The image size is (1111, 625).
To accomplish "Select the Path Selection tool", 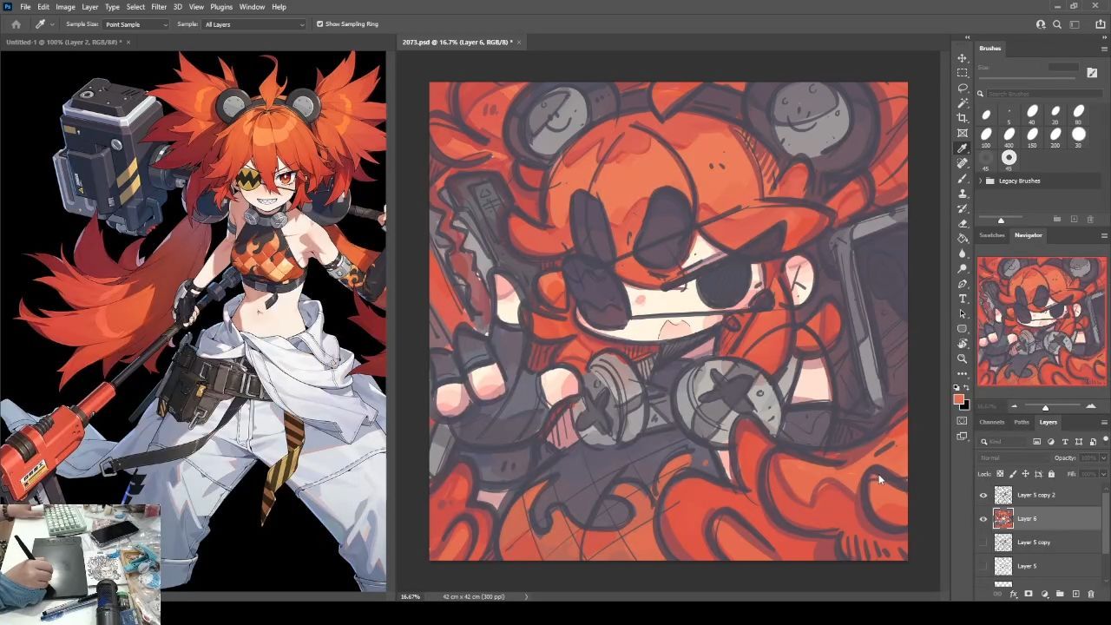I will [x=962, y=313].
